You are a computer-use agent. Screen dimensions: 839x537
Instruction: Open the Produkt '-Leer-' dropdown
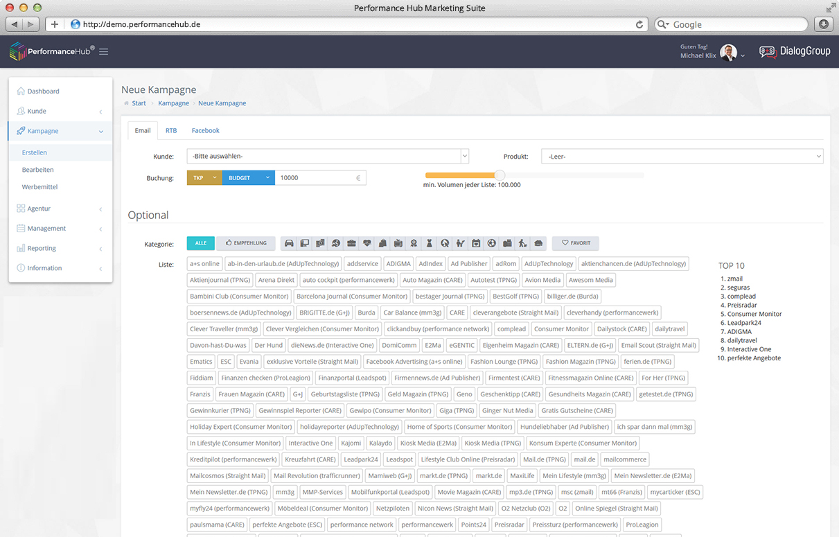click(682, 156)
